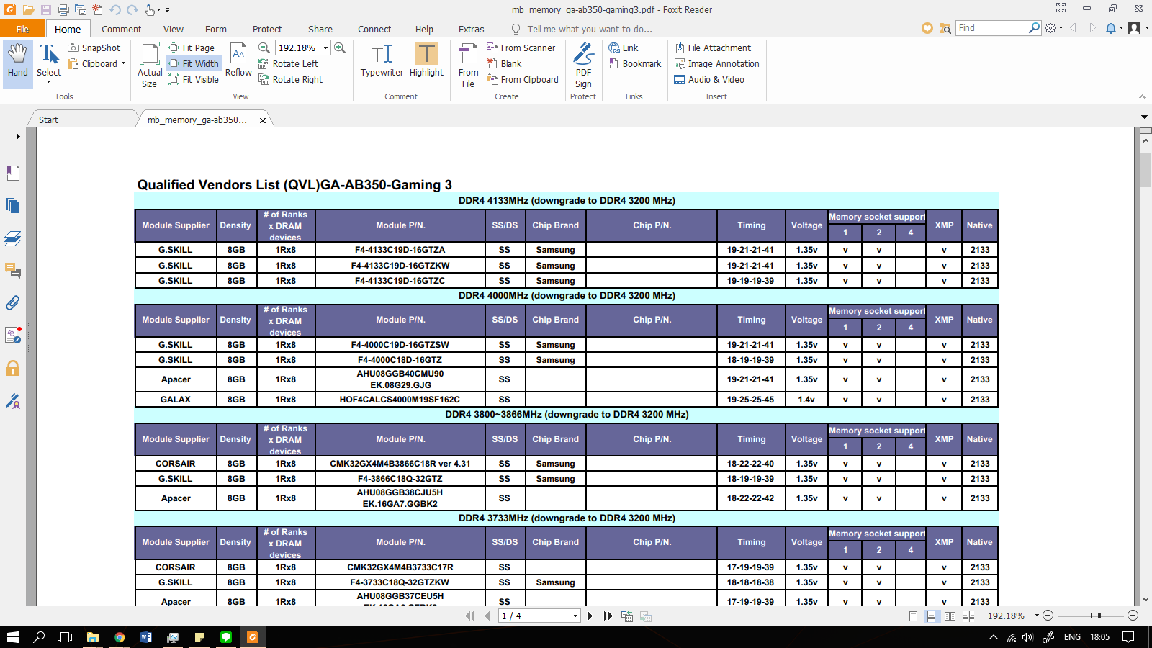Open the user account dropdown
Image resolution: width=1152 pixels, height=648 pixels.
click(1138, 28)
